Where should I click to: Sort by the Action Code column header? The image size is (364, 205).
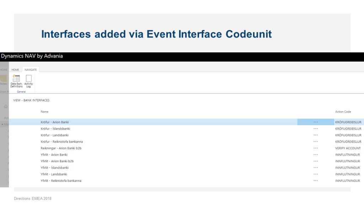click(x=343, y=112)
